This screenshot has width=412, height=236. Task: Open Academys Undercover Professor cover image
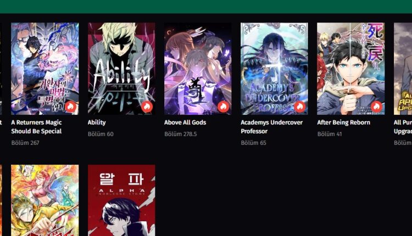point(274,69)
